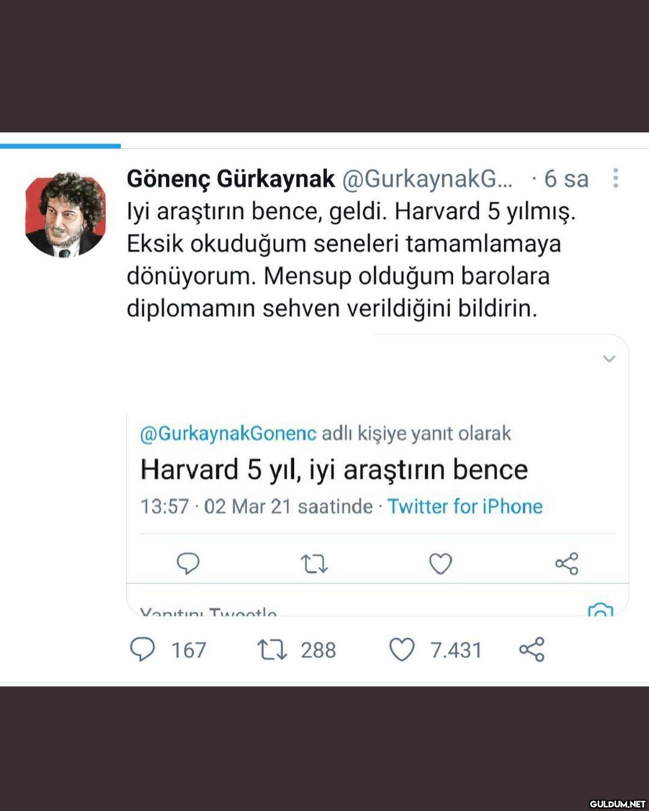Viewport: 649px width, 811px height.
Task: Click the Twitter for iPhone link
Action: coord(465,506)
